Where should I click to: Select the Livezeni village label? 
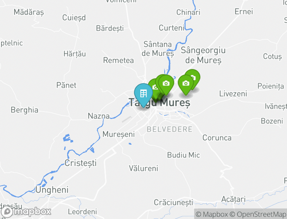pyautogui.click(x=233, y=94)
